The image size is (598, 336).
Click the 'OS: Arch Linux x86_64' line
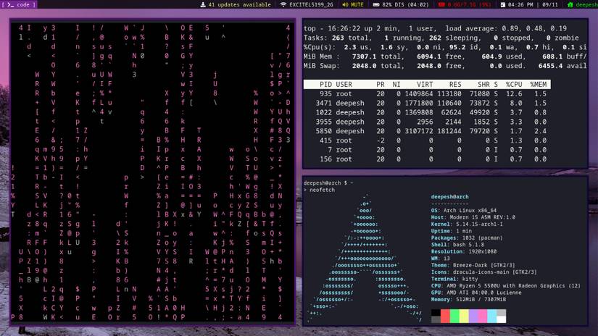[464, 210]
